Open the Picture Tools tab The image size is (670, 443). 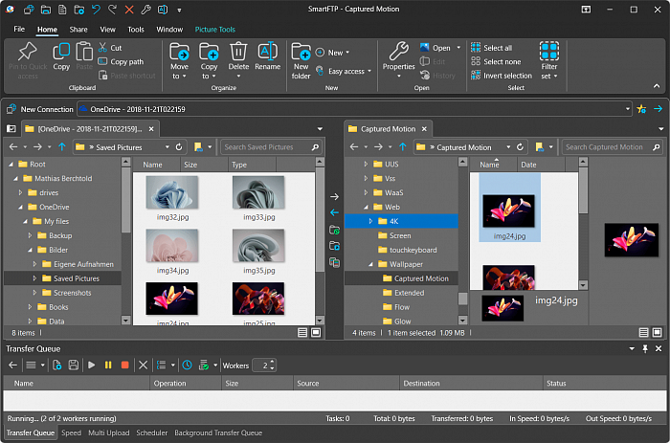[x=215, y=29]
